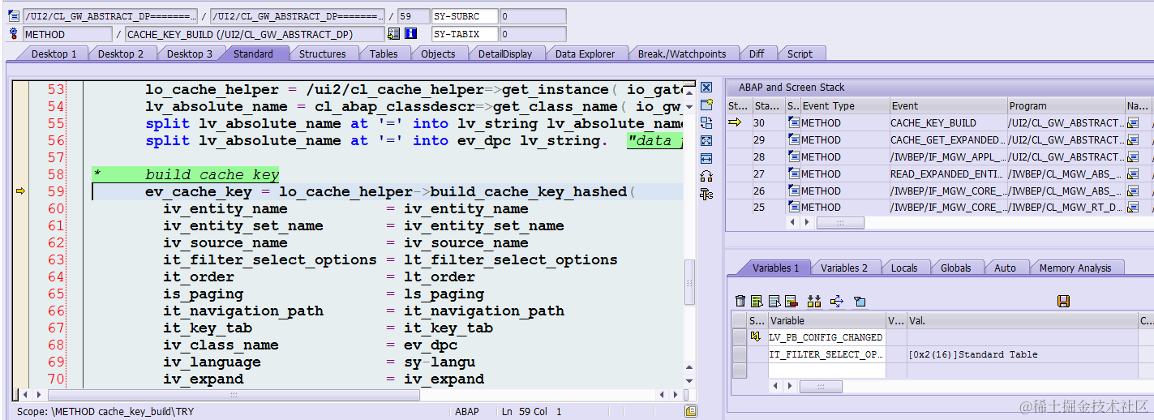This screenshot has height=420, width=1154.
Task: Click the Program column header in stack
Action: click(1066, 105)
